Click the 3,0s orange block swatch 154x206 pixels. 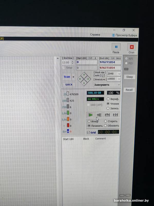point(68,119)
